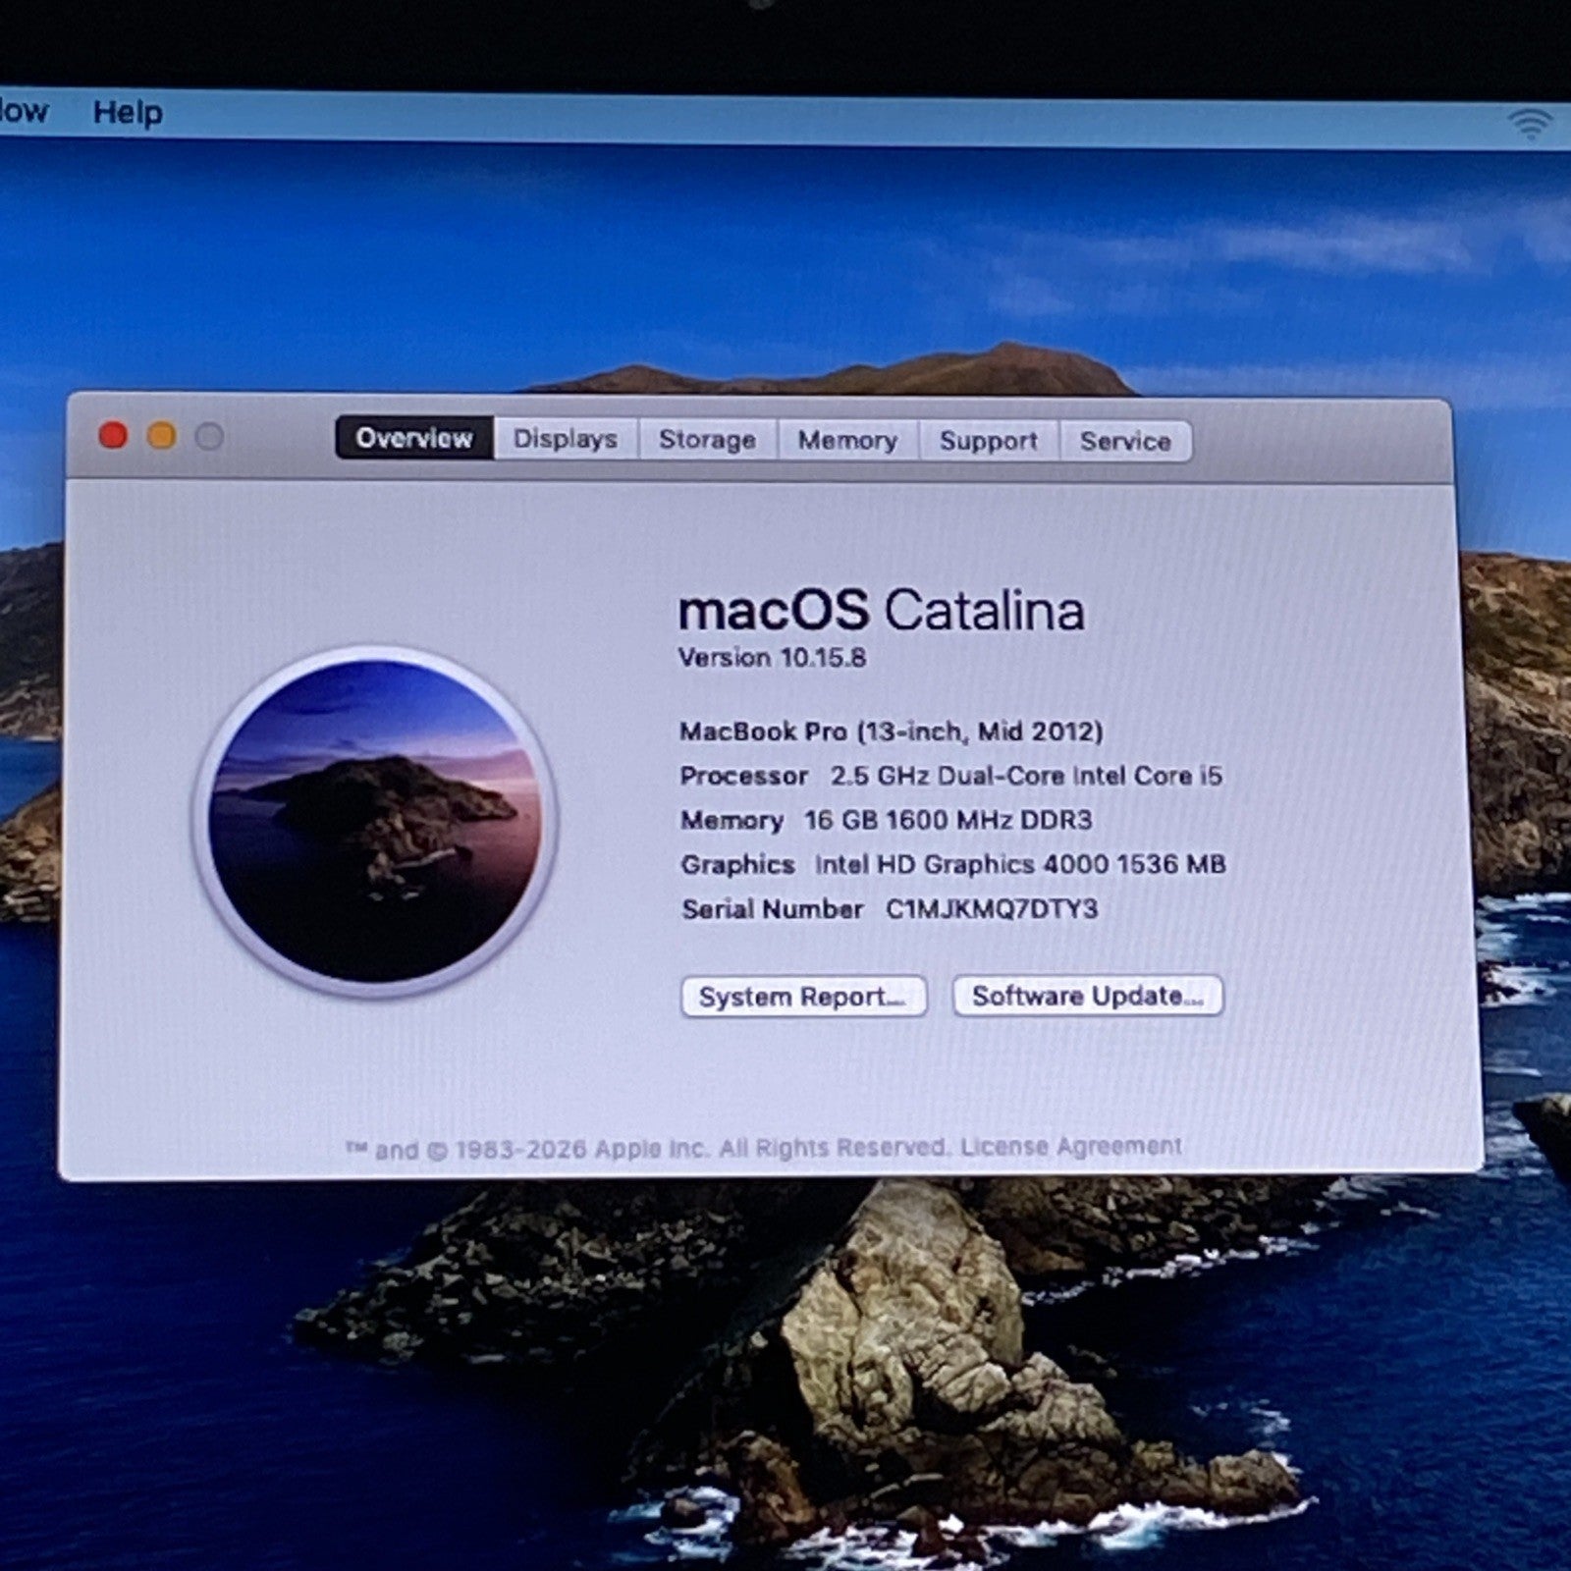
Task: Click the 16 GB 1600 MHz DDR3 value
Action: 948,820
